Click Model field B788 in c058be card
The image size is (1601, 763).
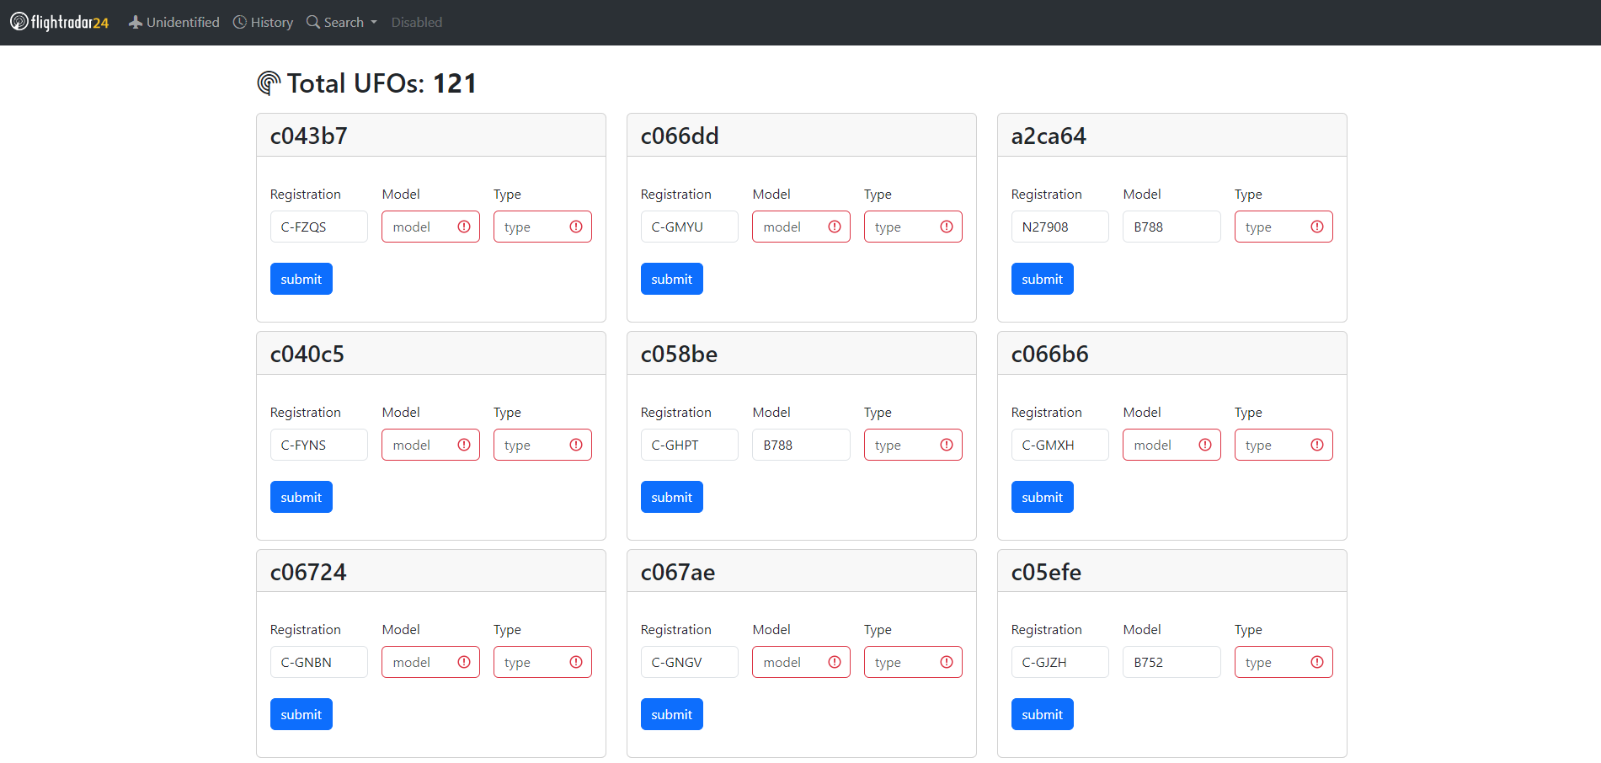point(801,445)
